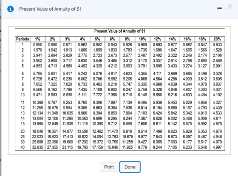This screenshot has height=176, width=238.
Task: Click value 11.258 in the 8% column
Action: (127, 142)
